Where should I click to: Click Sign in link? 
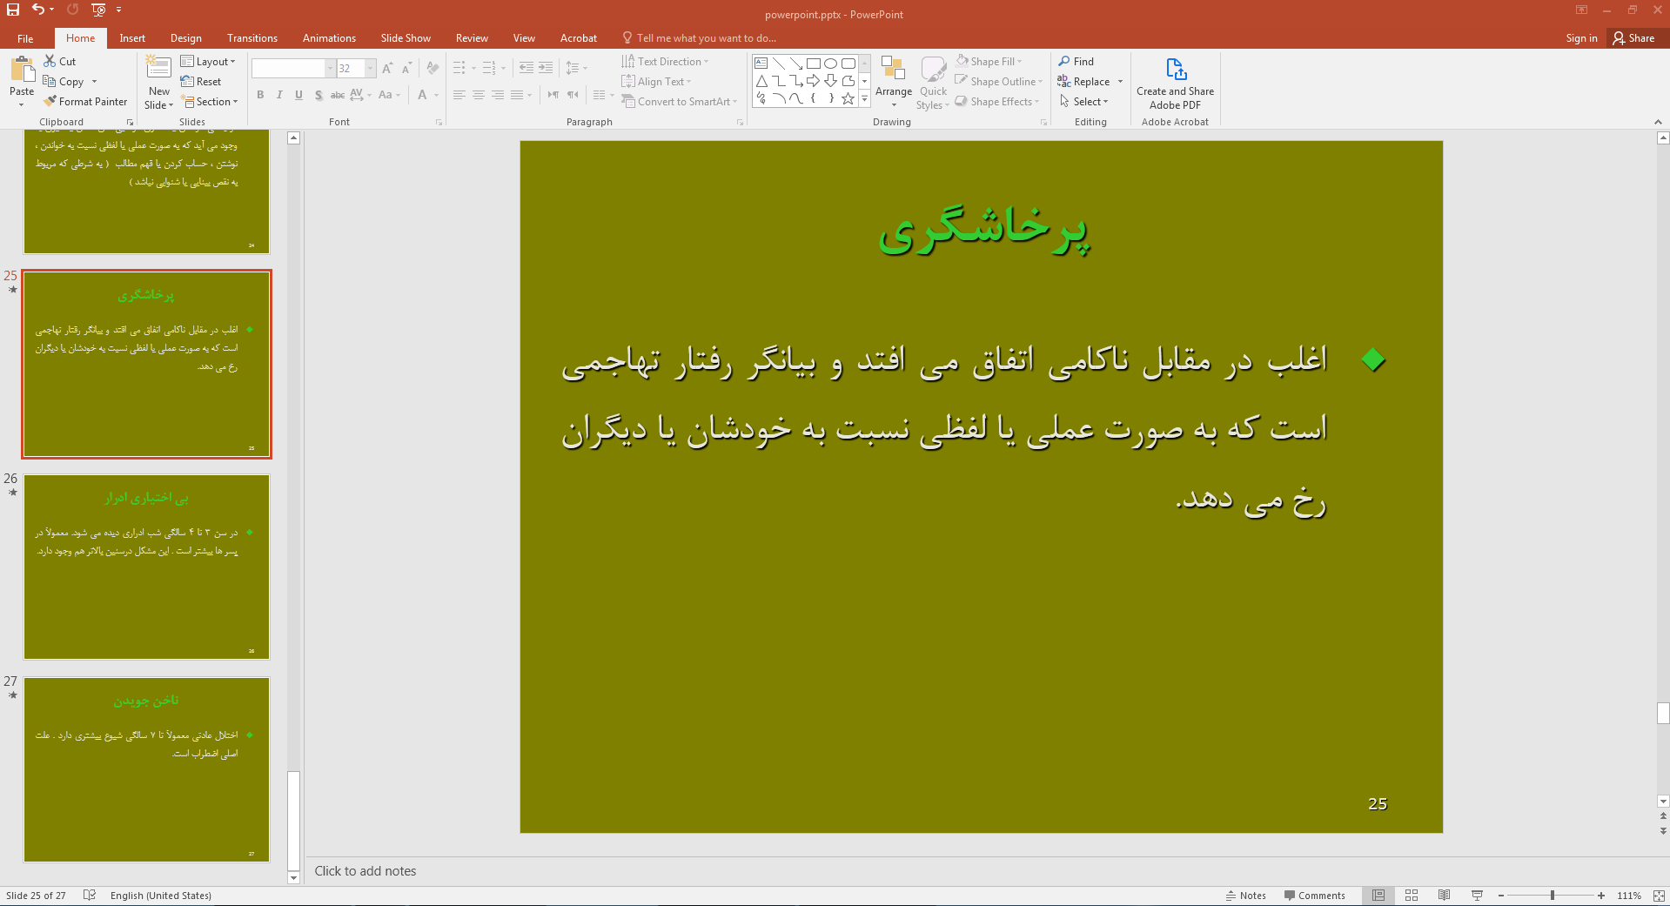point(1581,38)
